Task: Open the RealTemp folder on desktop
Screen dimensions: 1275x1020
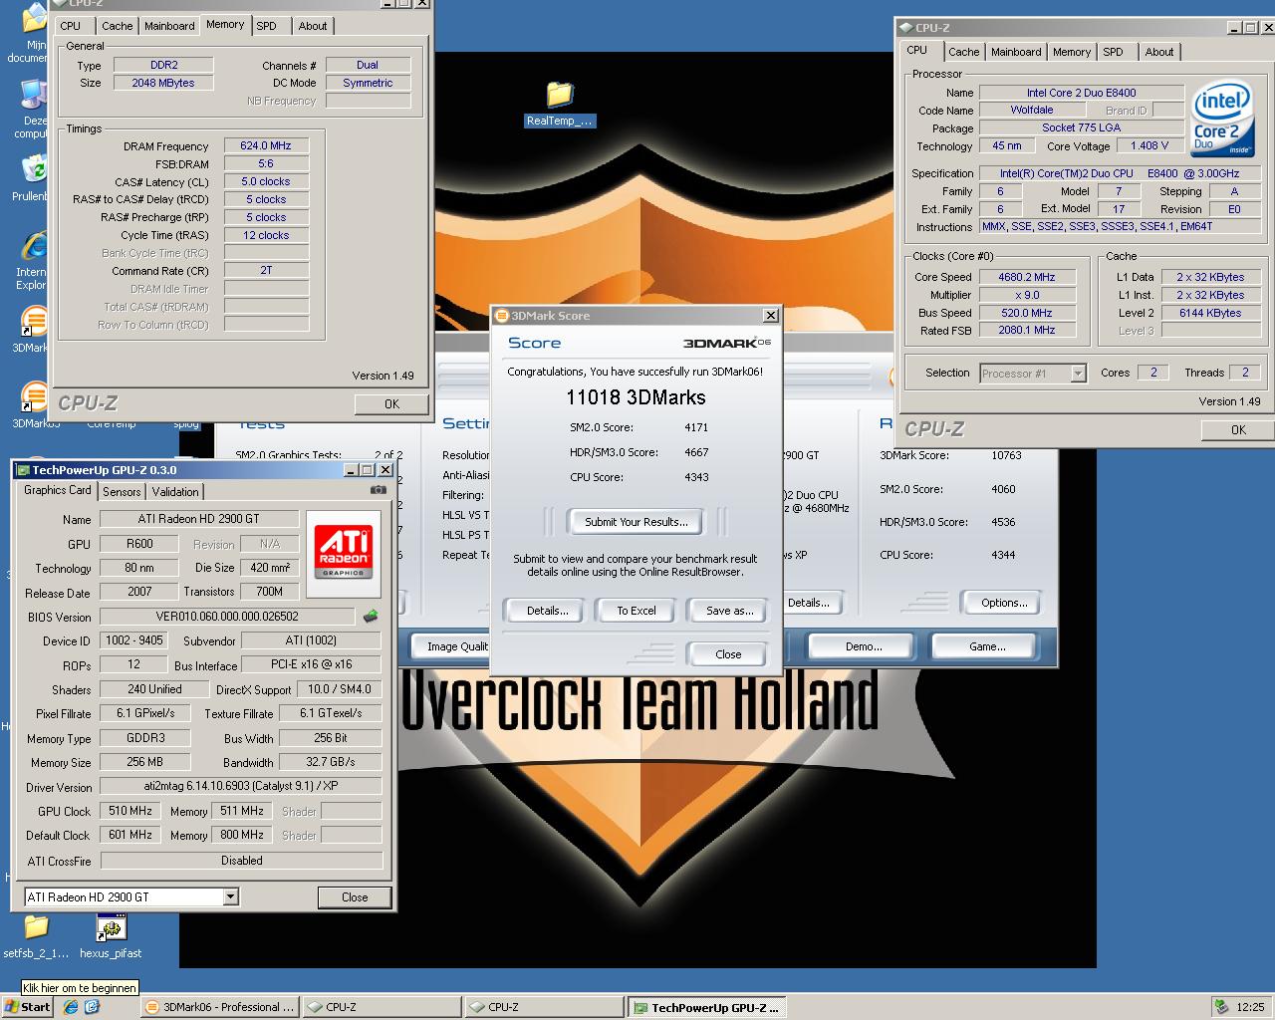Action: [x=559, y=104]
